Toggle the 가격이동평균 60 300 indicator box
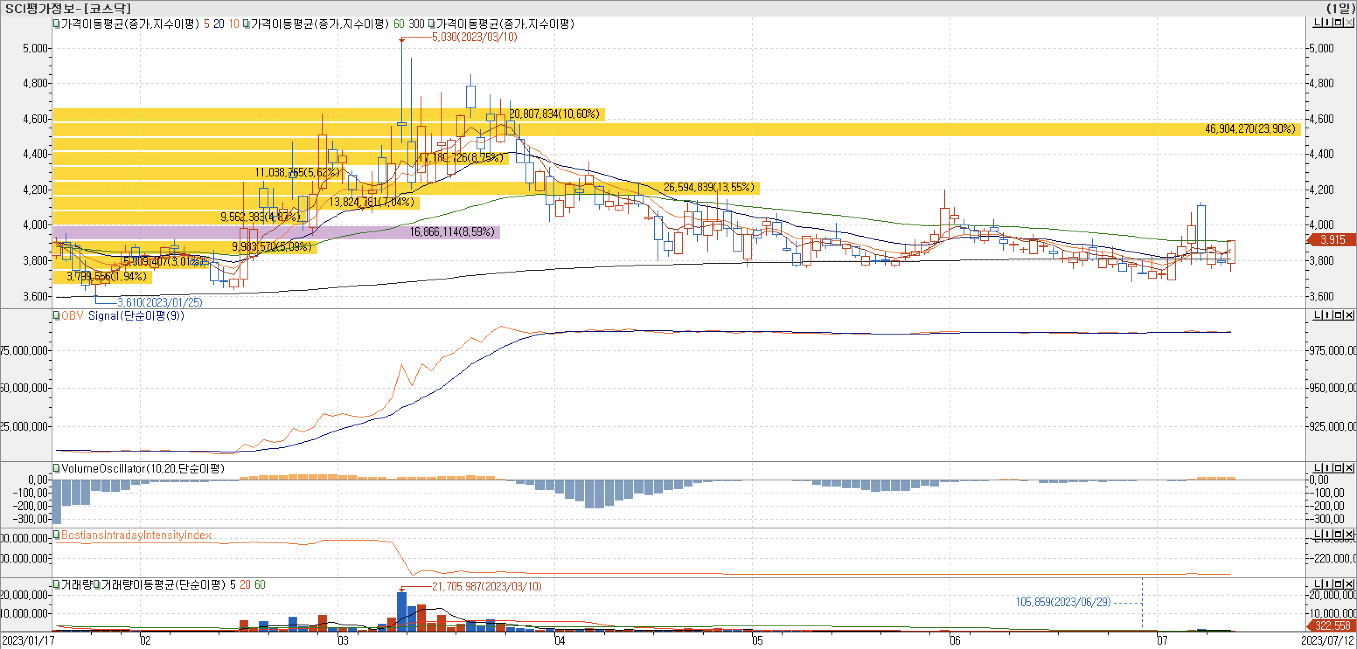 [246, 24]
